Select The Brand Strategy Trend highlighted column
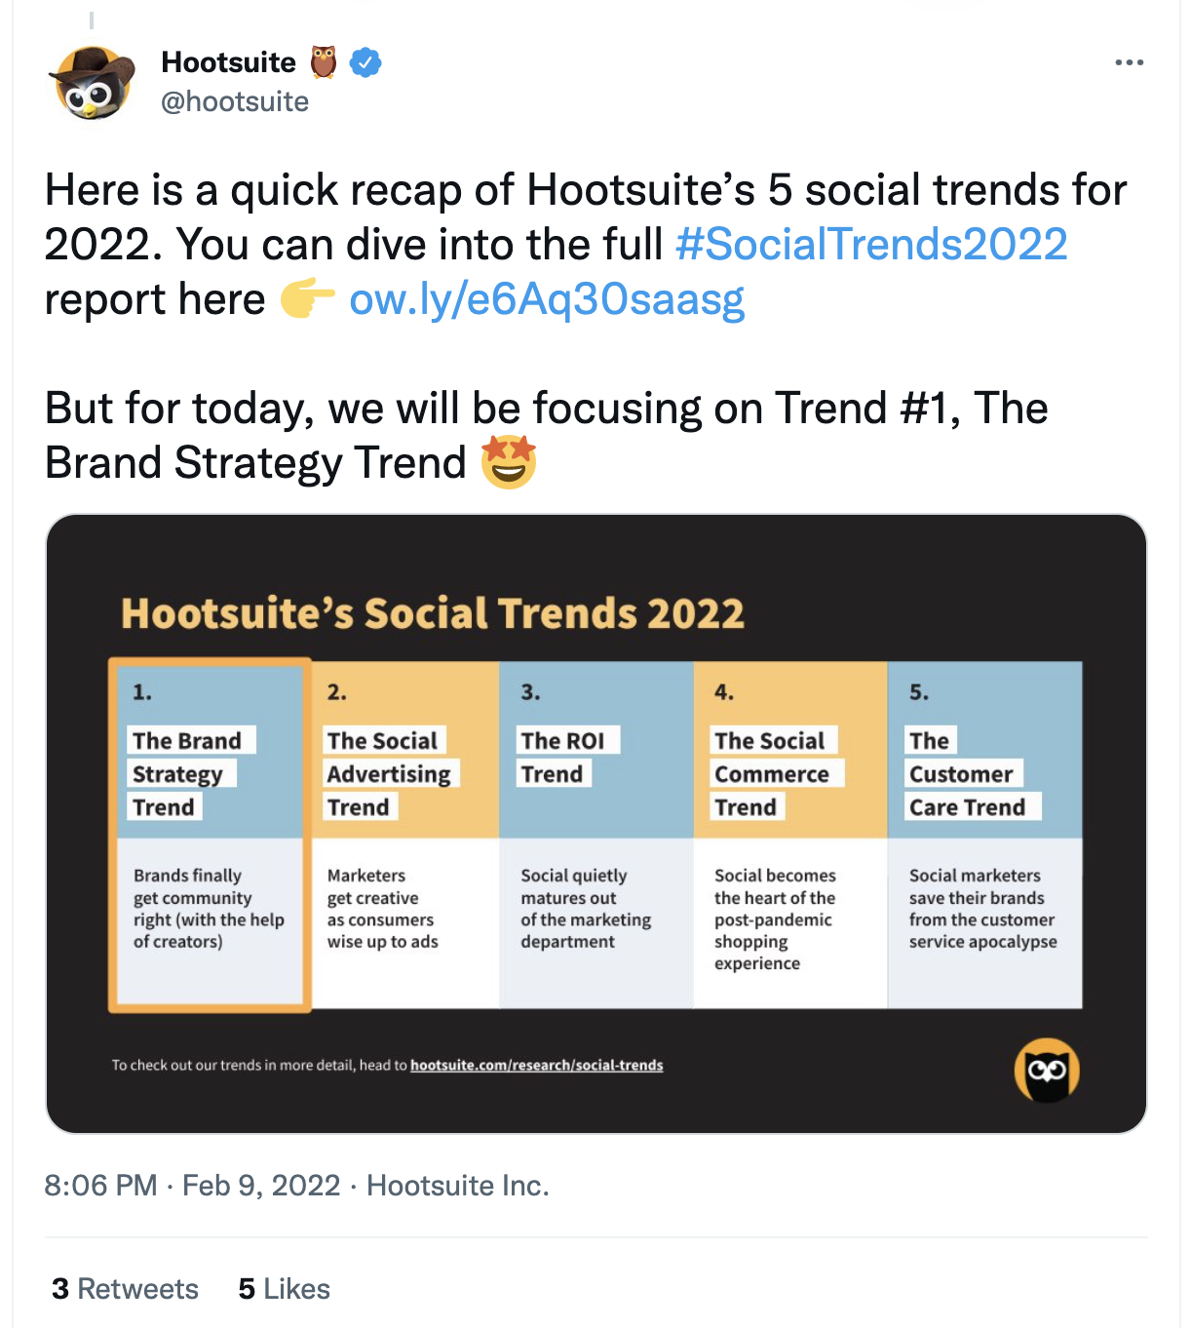This screenshot has width=1191, height=1328. [209, 834]
